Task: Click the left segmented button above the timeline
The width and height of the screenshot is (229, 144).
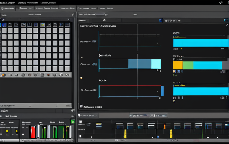Action: coord(140,115)
